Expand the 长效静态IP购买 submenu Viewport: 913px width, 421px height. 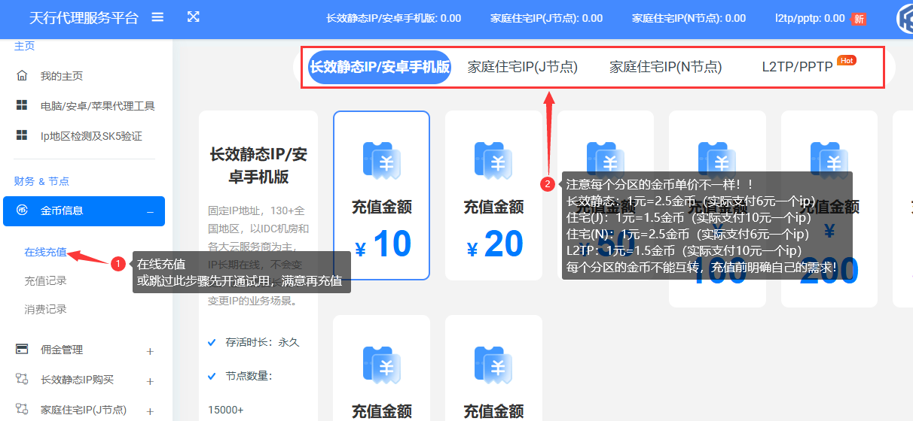point(150,381)
